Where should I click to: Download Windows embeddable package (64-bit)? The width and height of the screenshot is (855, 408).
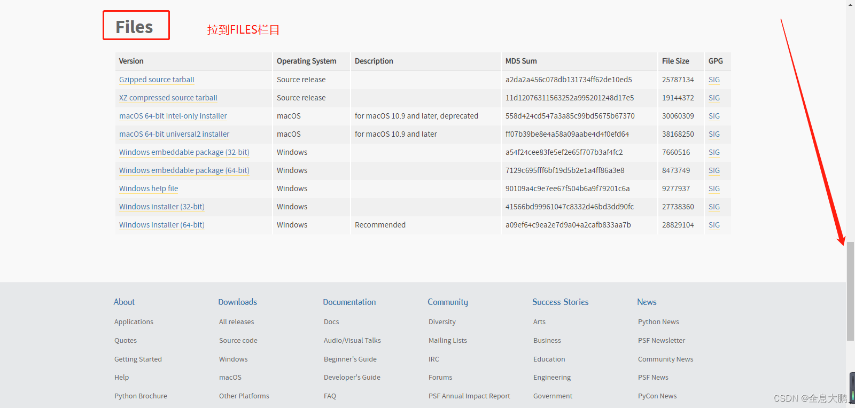pyautogui.click(x=184, y=170)
